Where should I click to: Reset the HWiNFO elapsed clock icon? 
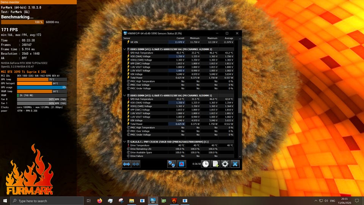[x=206, y=164]
